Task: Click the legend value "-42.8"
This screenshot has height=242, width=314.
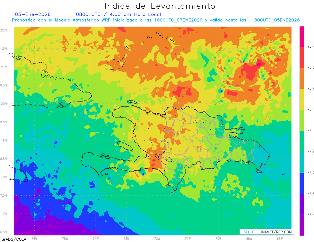Action: click(x=310, y=89)
